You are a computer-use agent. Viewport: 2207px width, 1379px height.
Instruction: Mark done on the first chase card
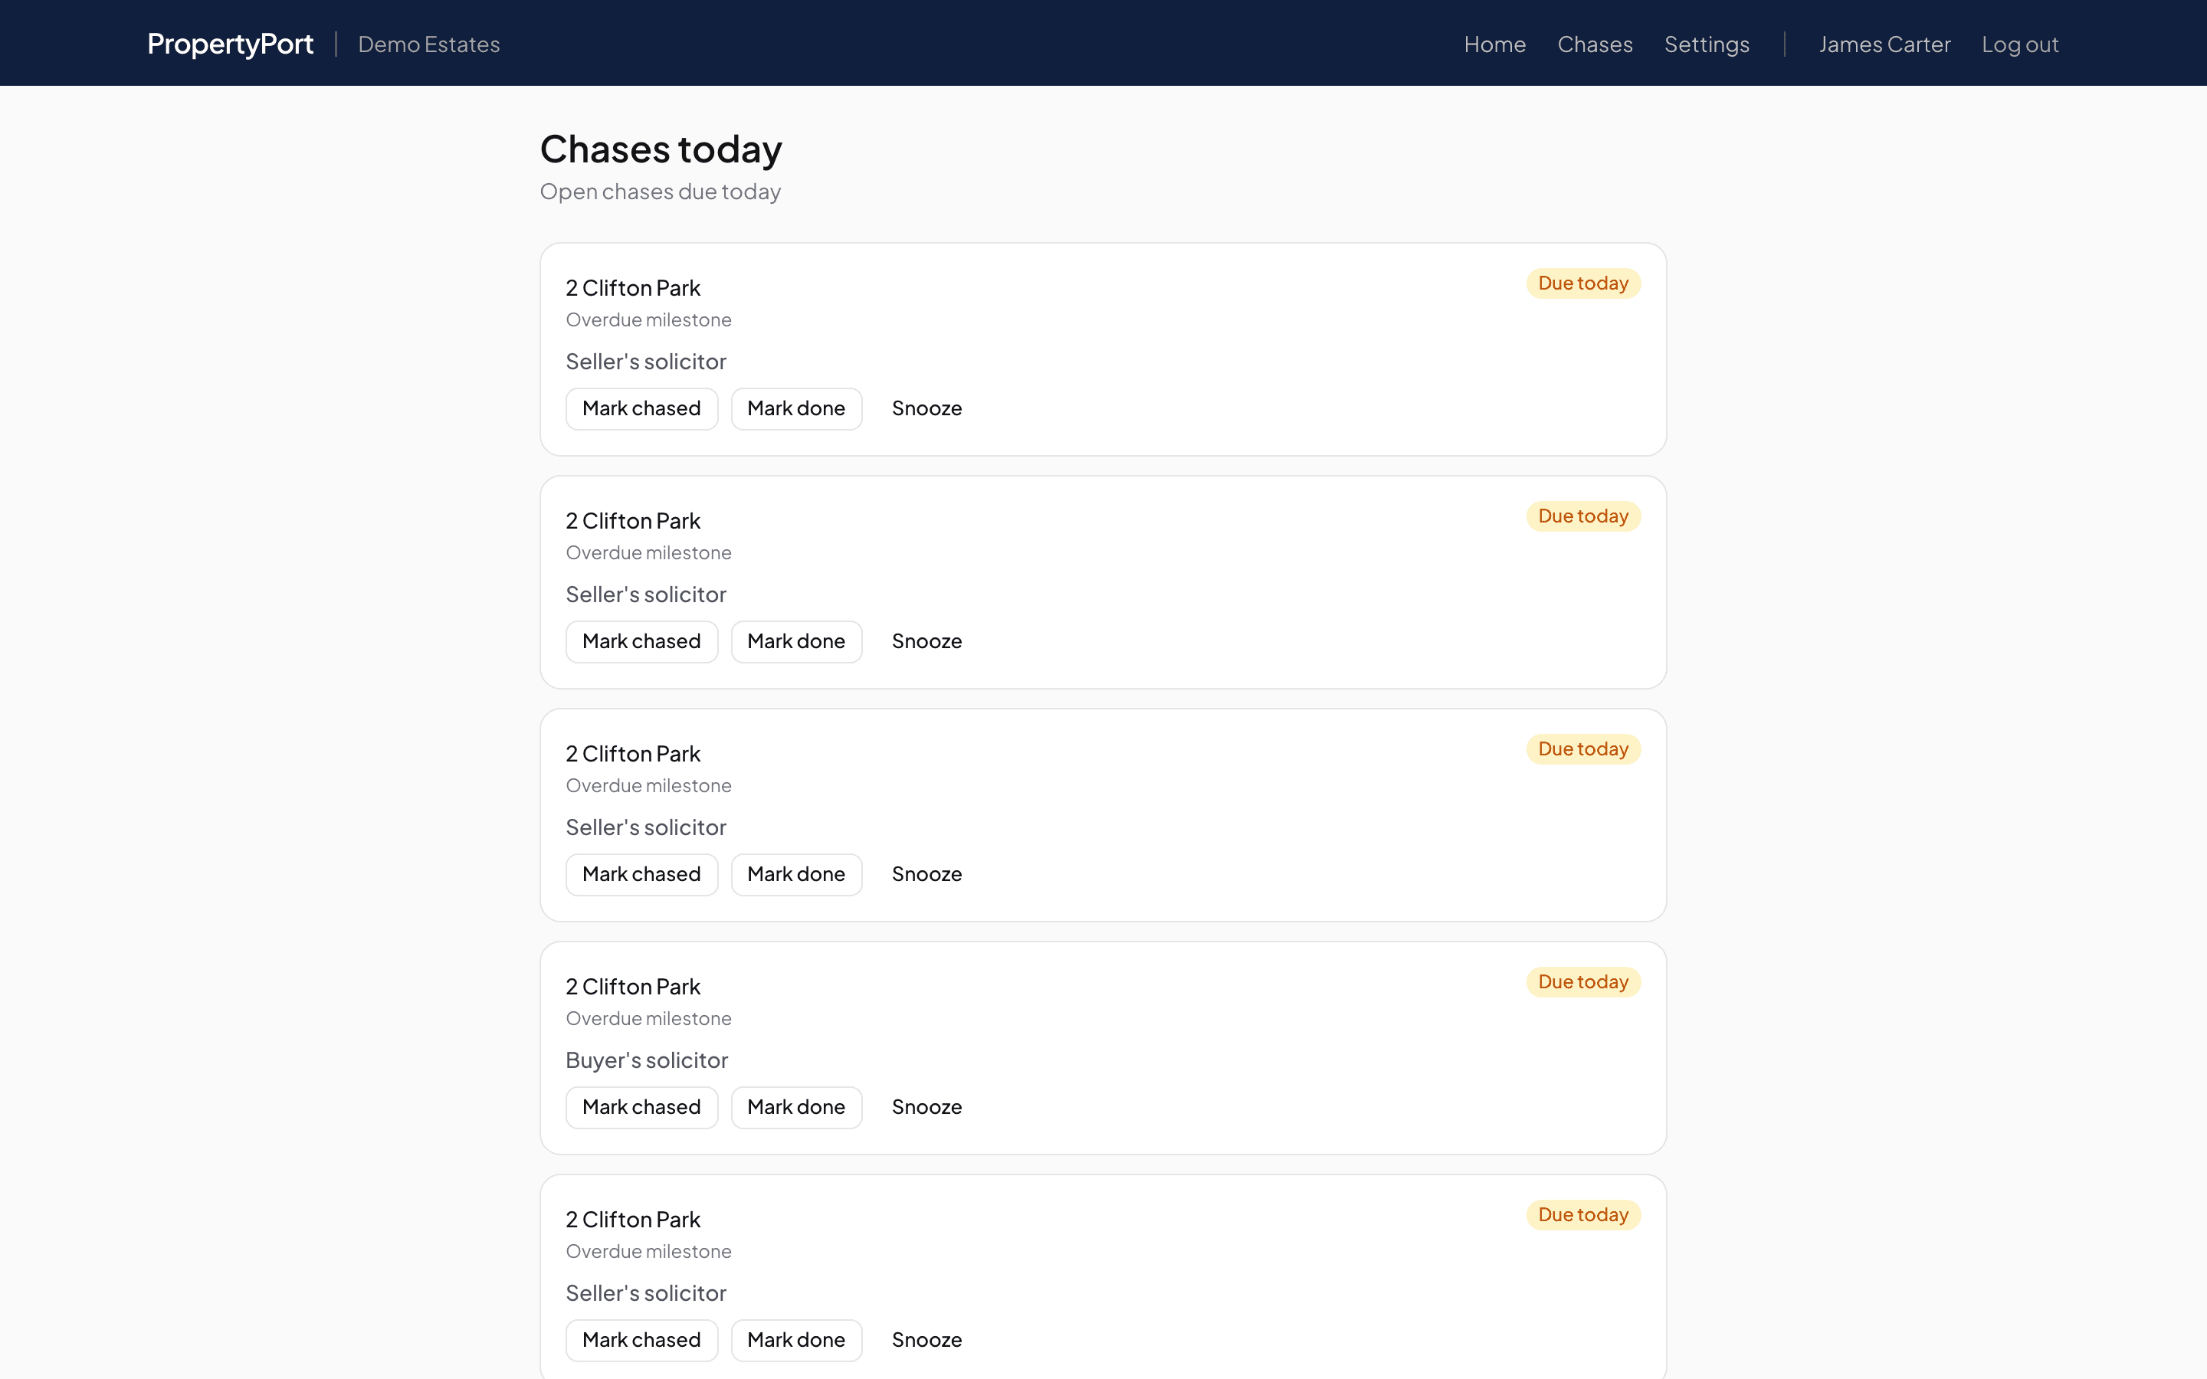796,408
